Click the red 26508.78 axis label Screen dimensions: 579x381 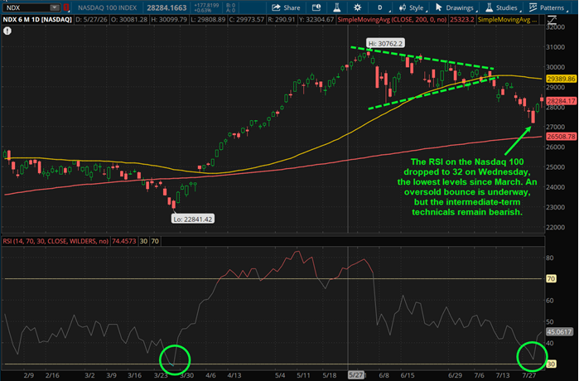coord(562,137)
